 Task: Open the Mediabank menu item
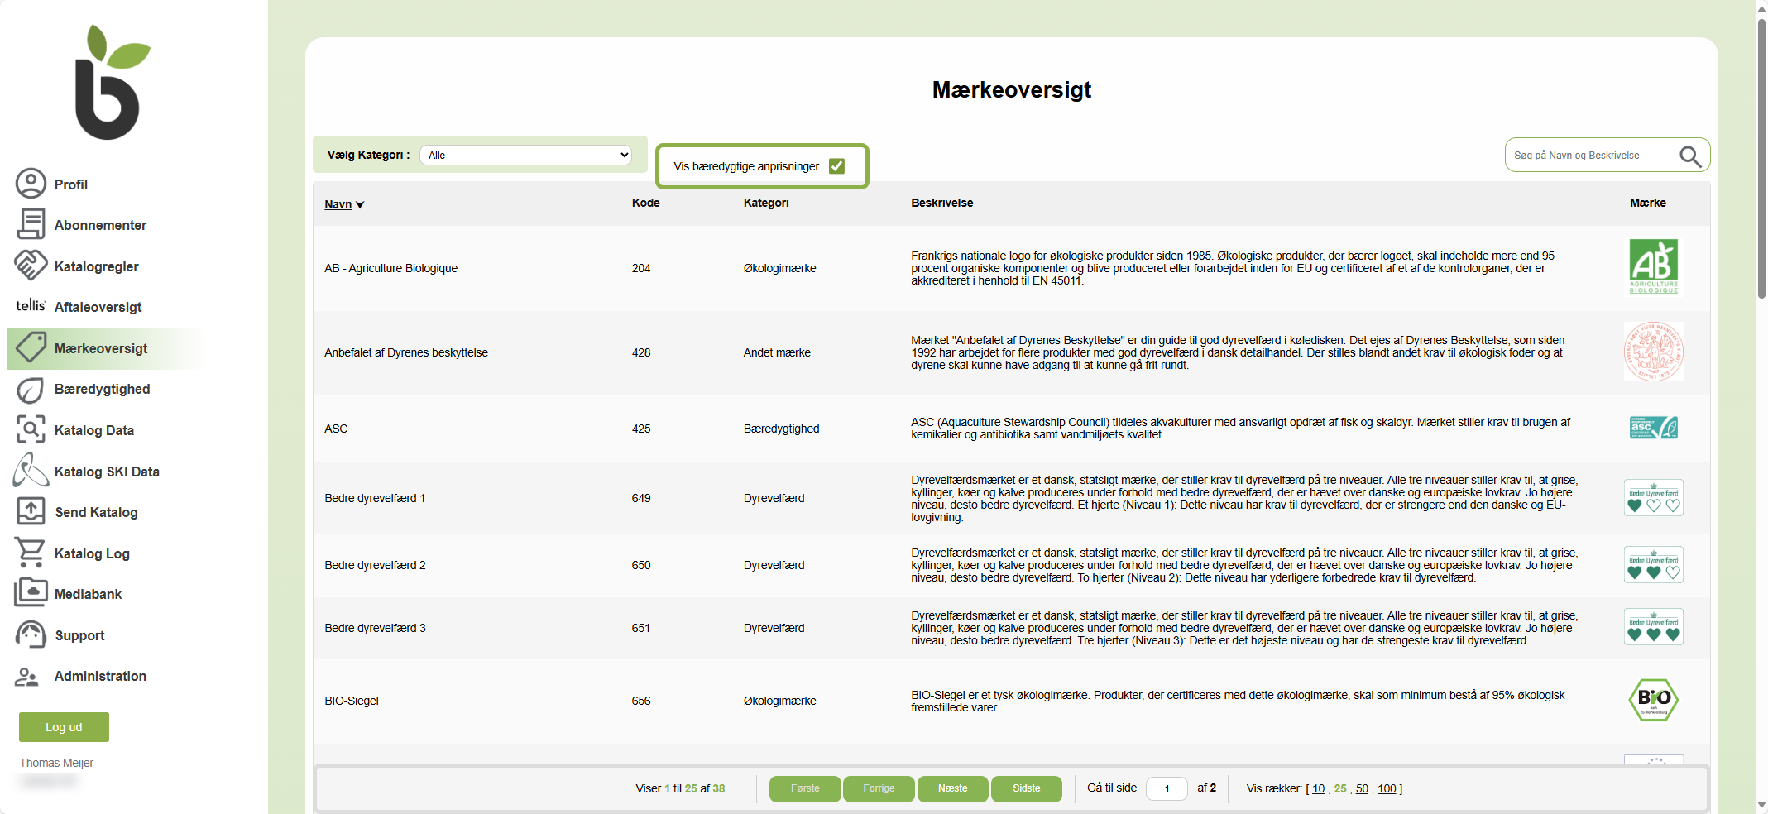(x=88, y=594)
